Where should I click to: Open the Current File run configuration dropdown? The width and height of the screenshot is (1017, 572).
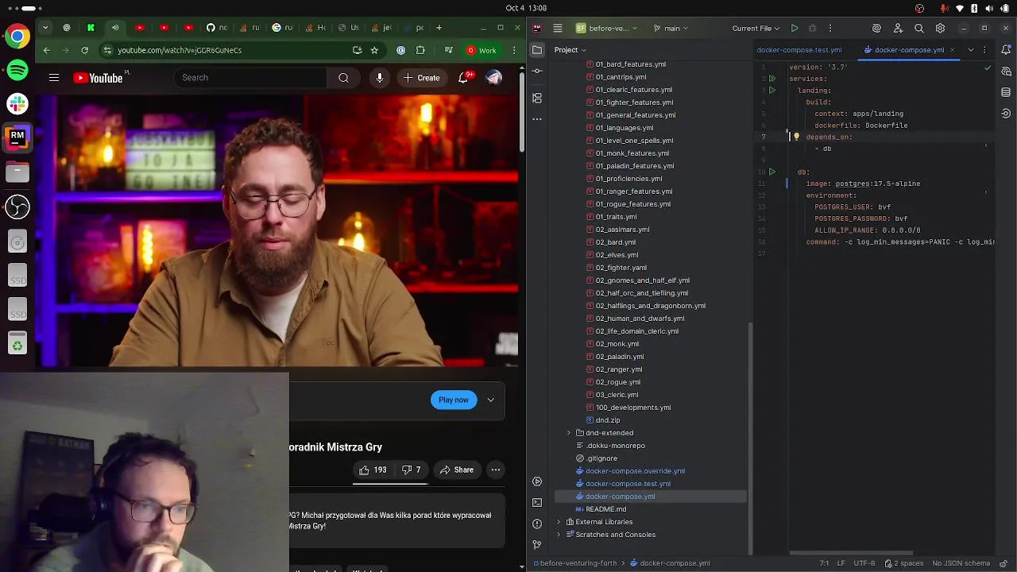(x=756, y=28)
